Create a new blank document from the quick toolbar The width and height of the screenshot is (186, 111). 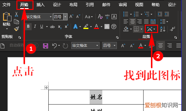2,46
